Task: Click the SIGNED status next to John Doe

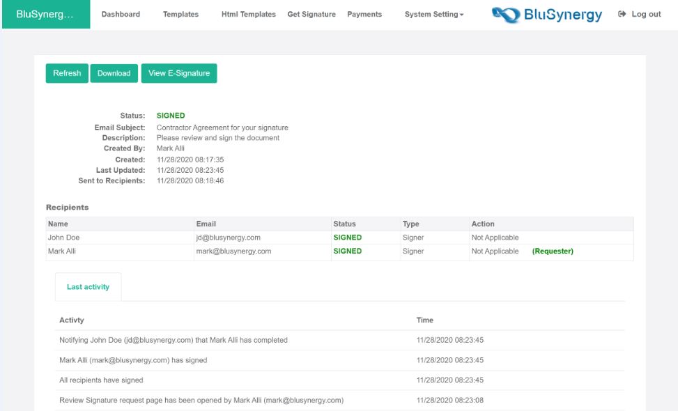Action: (x=346, y=237)
